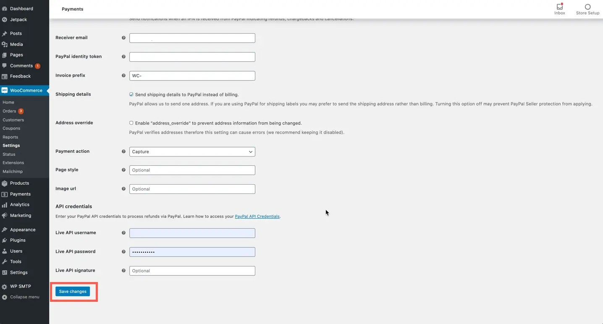This screenshot has height=324, width=603.
Task: Click help icon beside Page style
Action: (123, 170)
